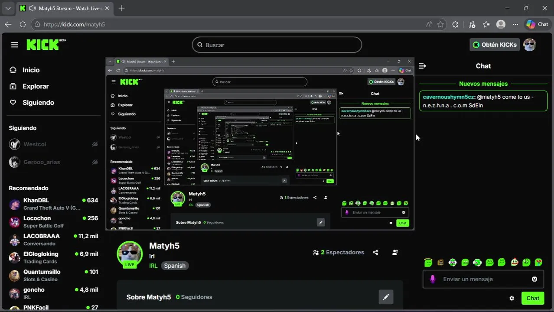The image size is (554, 312).
Task: Open chat settings gear icon
Action: [x=512, y=298]
